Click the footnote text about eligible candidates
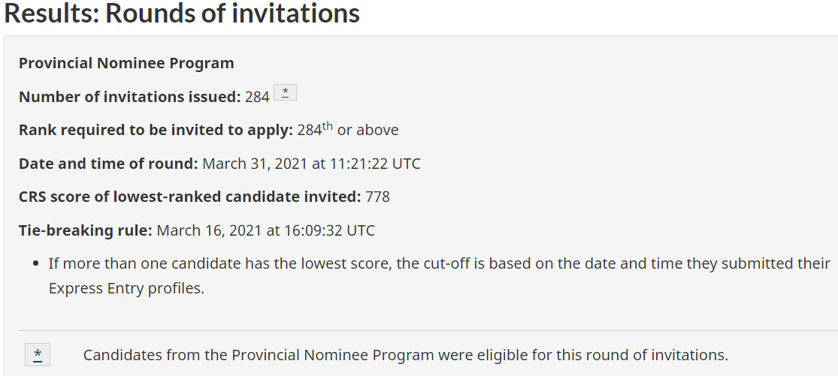 (405, 355)
